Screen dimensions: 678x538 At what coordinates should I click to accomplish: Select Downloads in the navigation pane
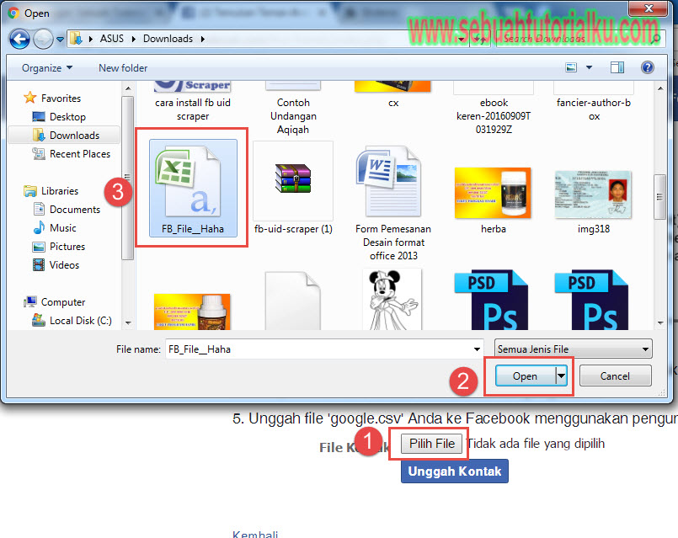(65, 136)
